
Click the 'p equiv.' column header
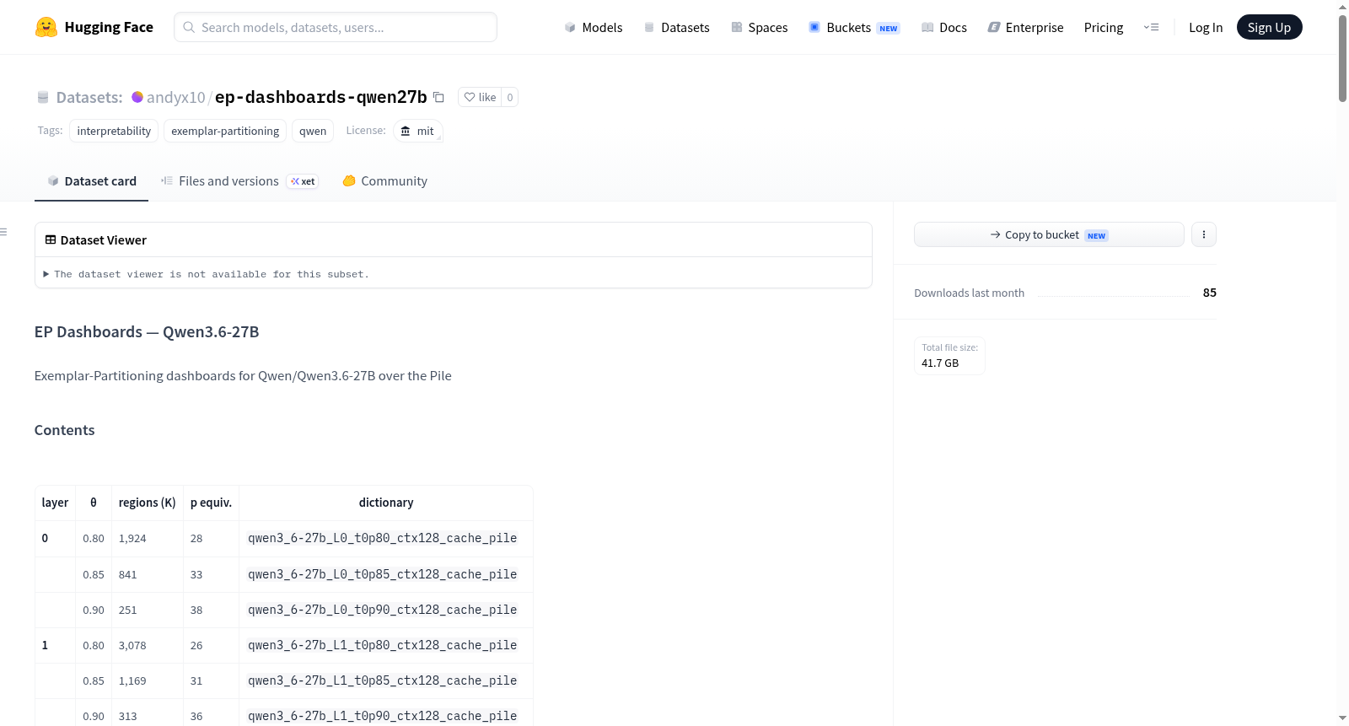click(x=211, y=503)
